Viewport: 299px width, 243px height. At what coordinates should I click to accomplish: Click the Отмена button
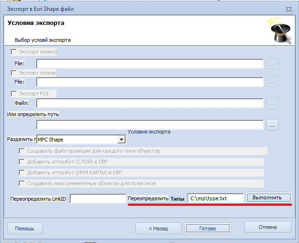click(x=268, y=227)
